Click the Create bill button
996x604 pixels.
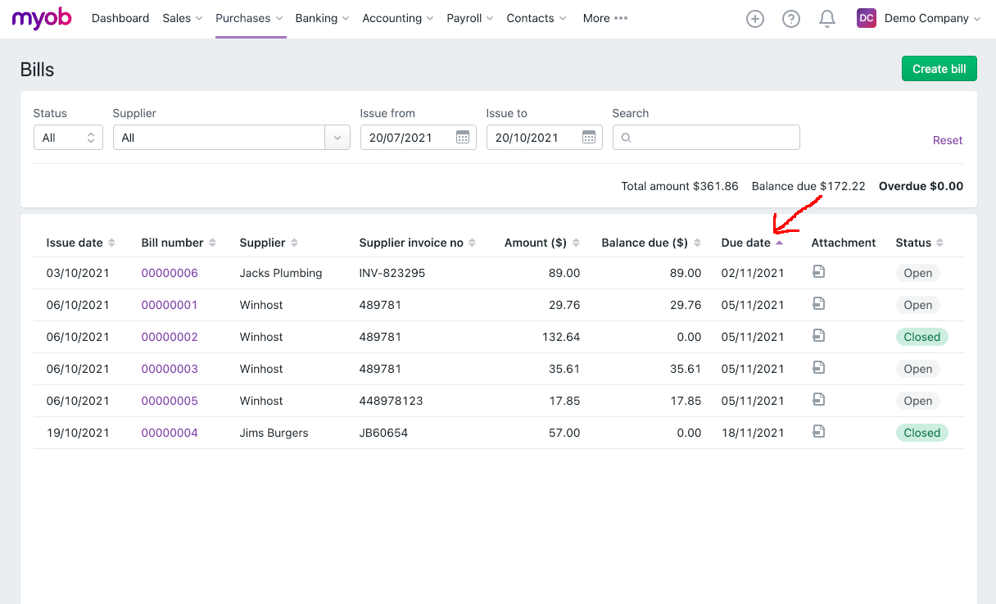(939, 68)
